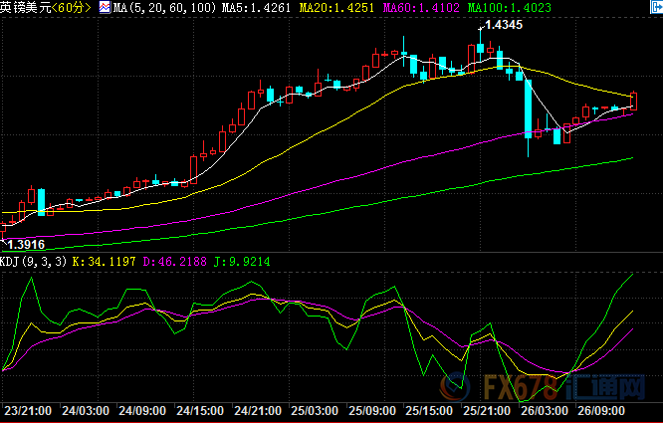
Task: Click the 1.3916 low price label
Action: click(x=26, y=244)
